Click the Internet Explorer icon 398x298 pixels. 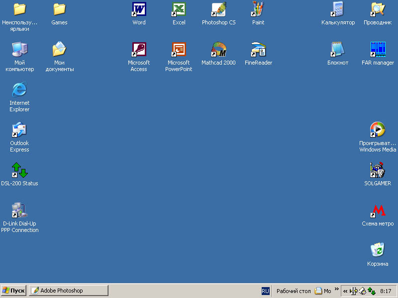pos(19,89)
